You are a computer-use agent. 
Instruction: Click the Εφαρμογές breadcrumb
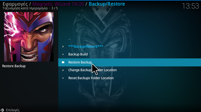pyautogui.click(x=15, y=4)
